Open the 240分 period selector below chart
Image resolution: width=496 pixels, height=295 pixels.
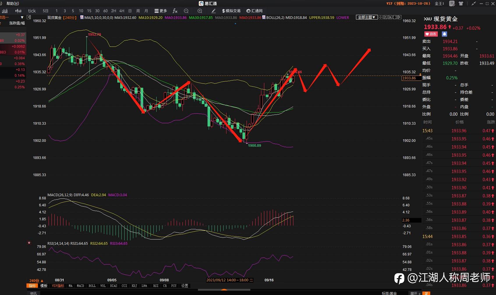point(36,280)
